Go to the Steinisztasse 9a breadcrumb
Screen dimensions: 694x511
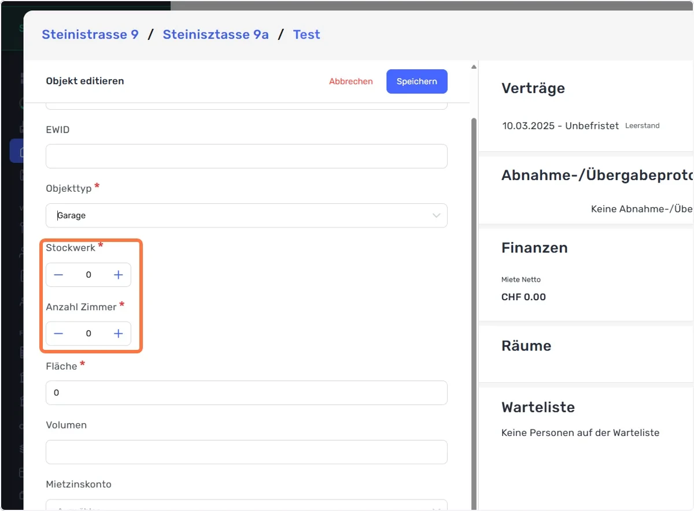[216, 35]
